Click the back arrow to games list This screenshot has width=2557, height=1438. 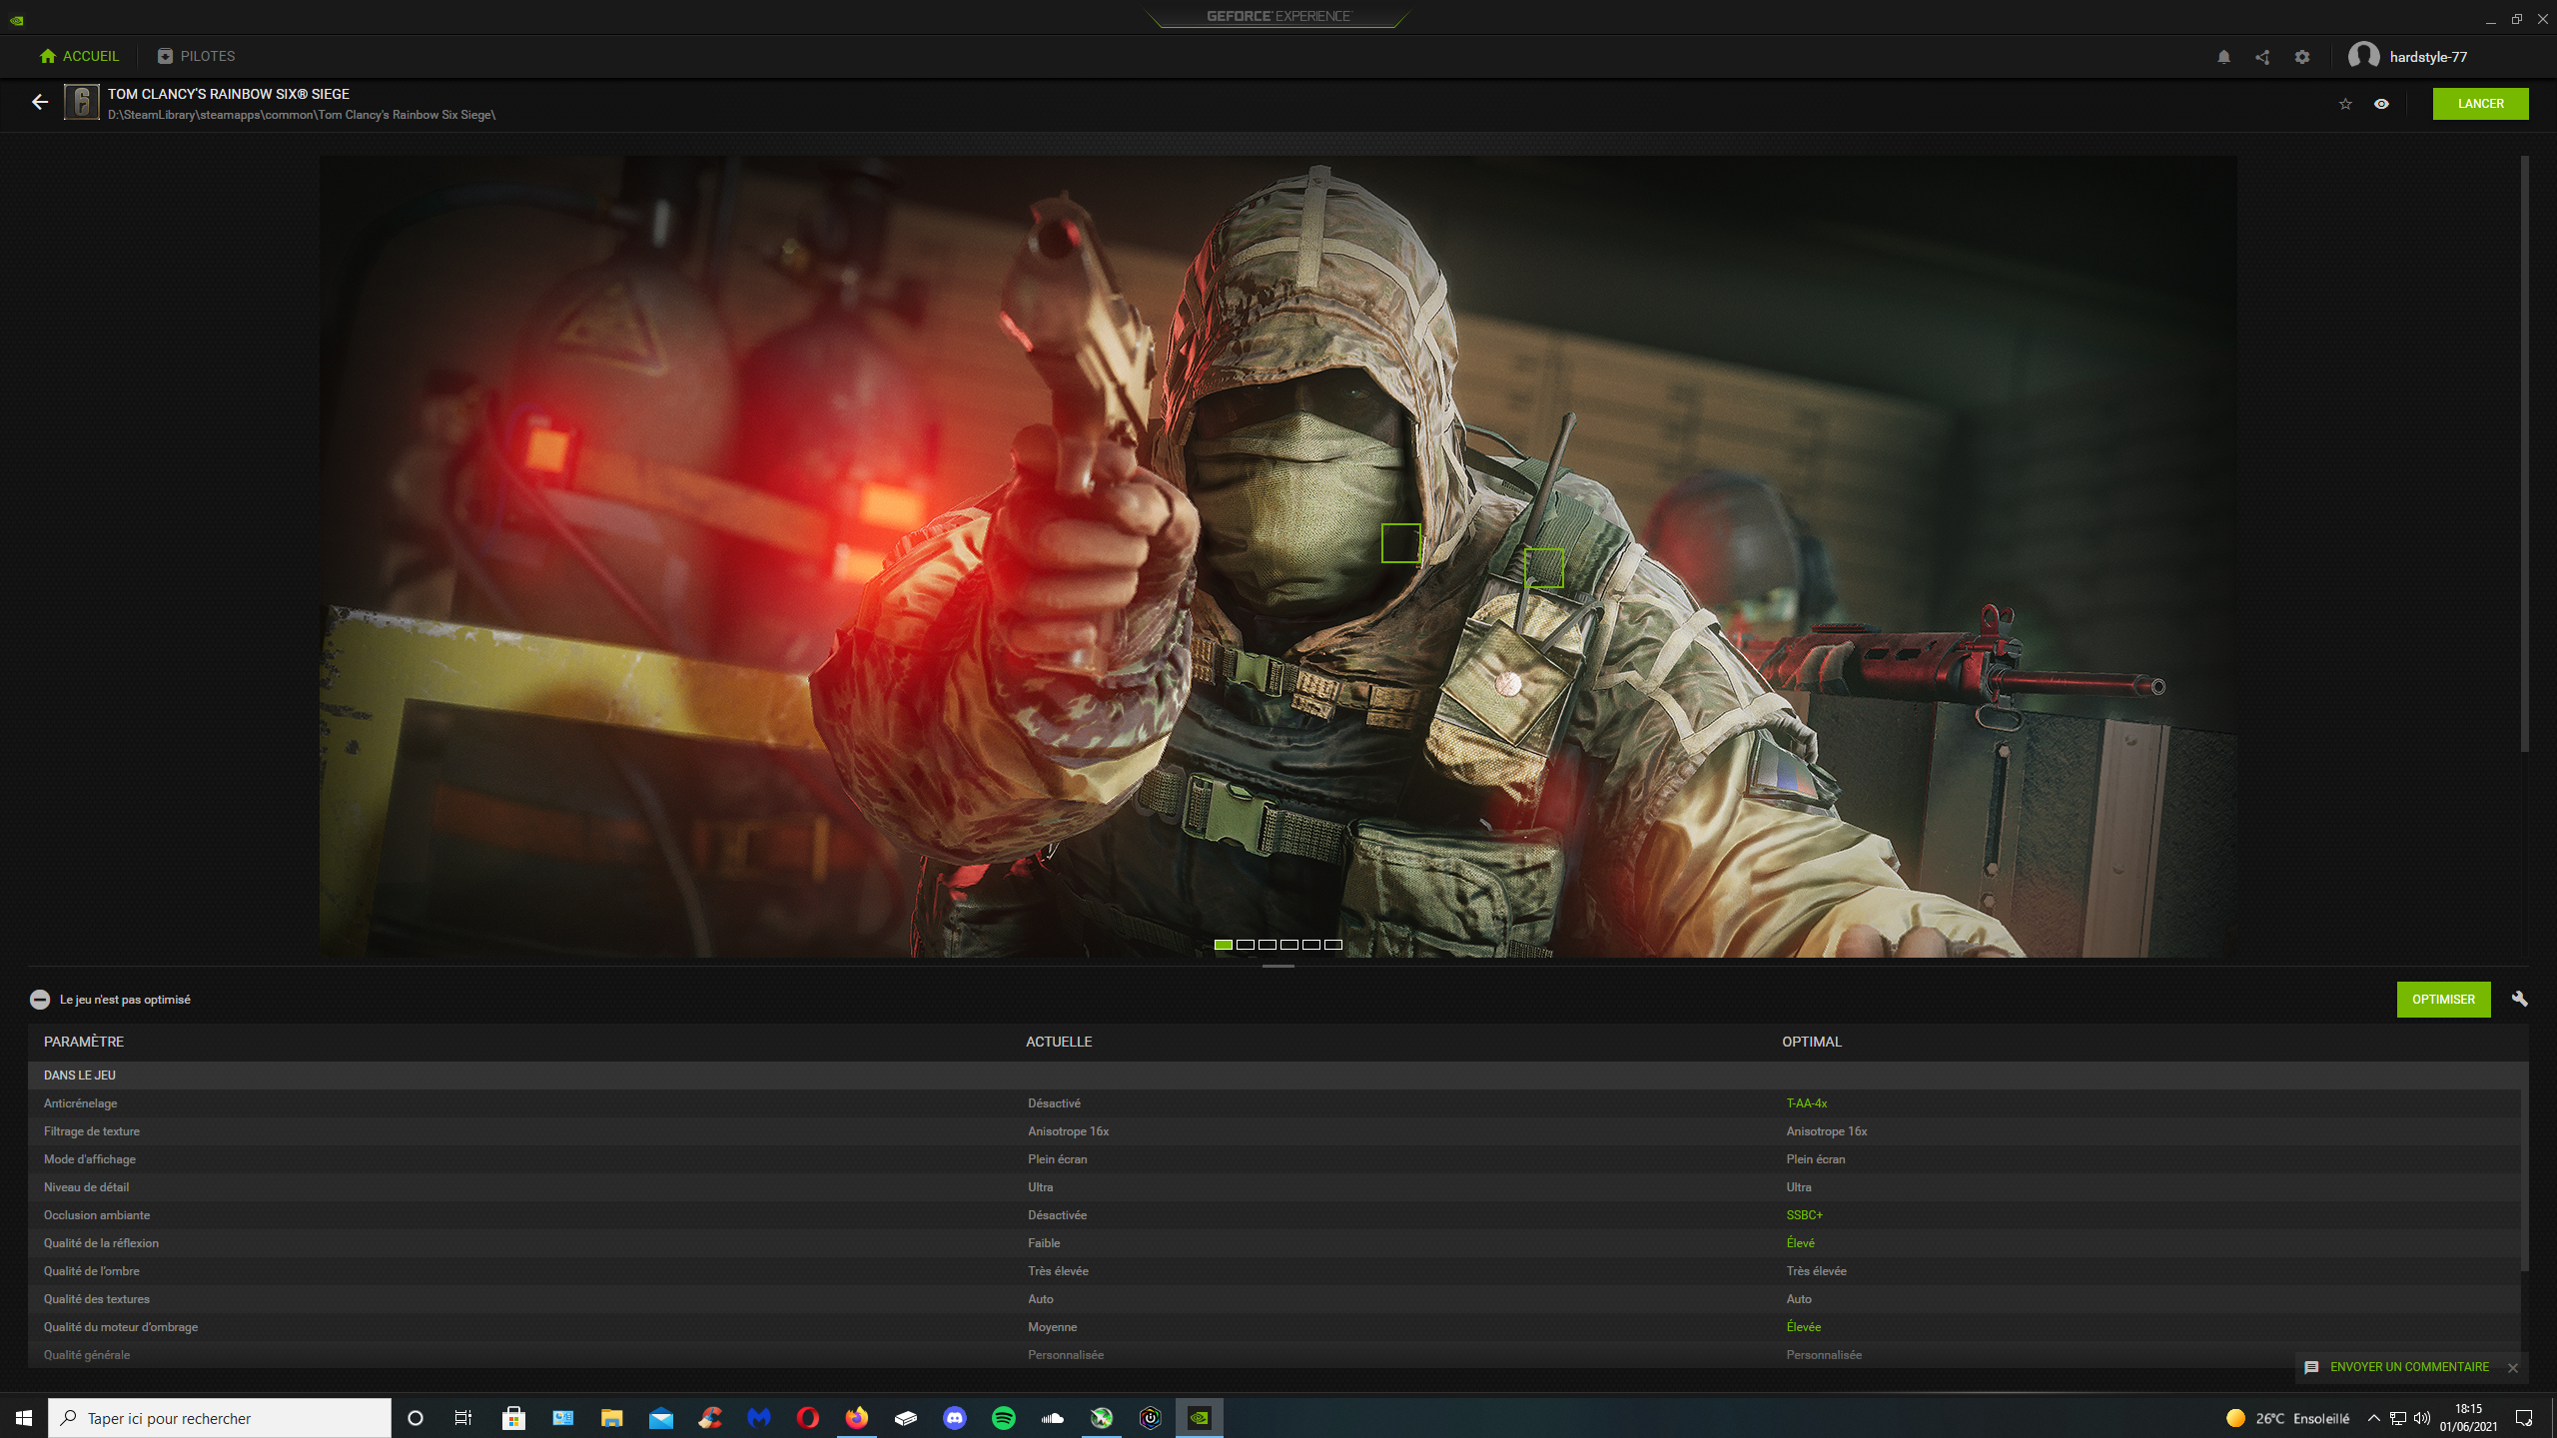(x=40, y=102)
